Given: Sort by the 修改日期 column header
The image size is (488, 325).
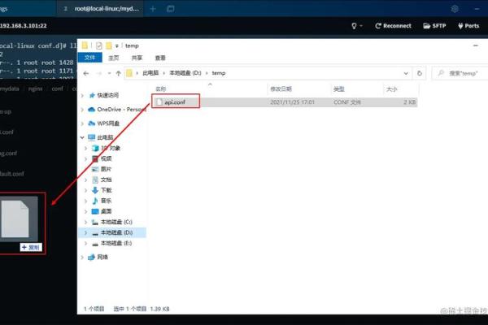Looking at the screenshot, I should 281,89.
